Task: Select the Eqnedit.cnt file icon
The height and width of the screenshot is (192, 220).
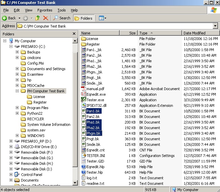Action: (x=84, y=150)
